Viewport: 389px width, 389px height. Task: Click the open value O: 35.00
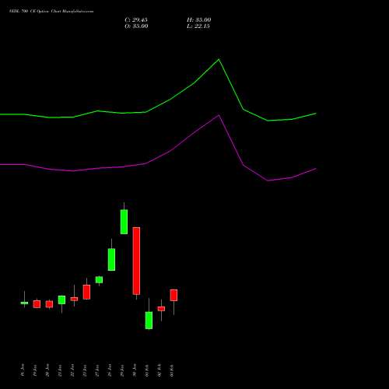pyautogui.click(x=136, y=26)
